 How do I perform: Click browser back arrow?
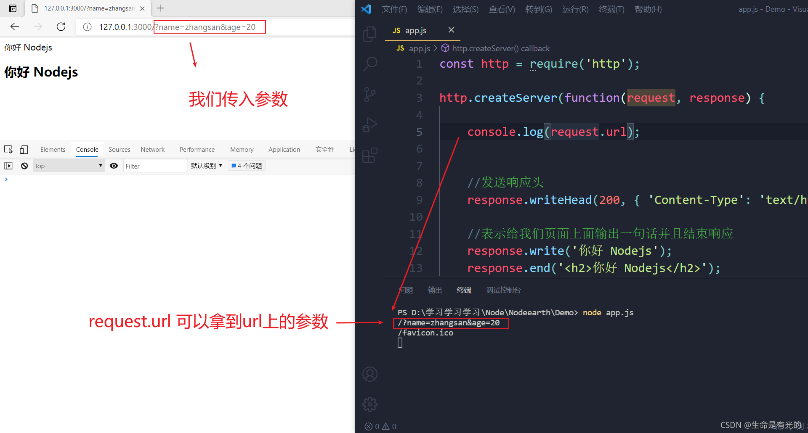click(x=15, y=27)
